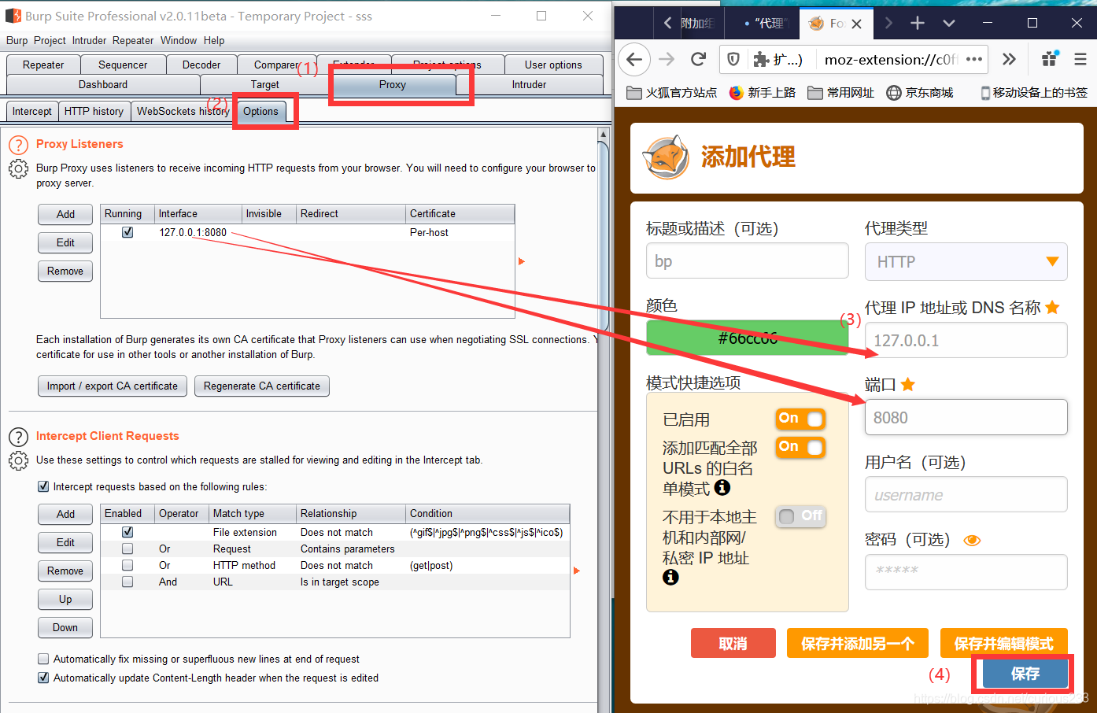Show password with the eye icon
Viewport: 1097px width, 713px height.
coord(972,540)
